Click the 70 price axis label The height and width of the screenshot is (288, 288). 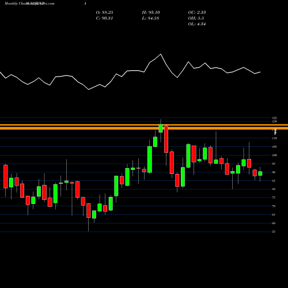(x=274, y=206)
